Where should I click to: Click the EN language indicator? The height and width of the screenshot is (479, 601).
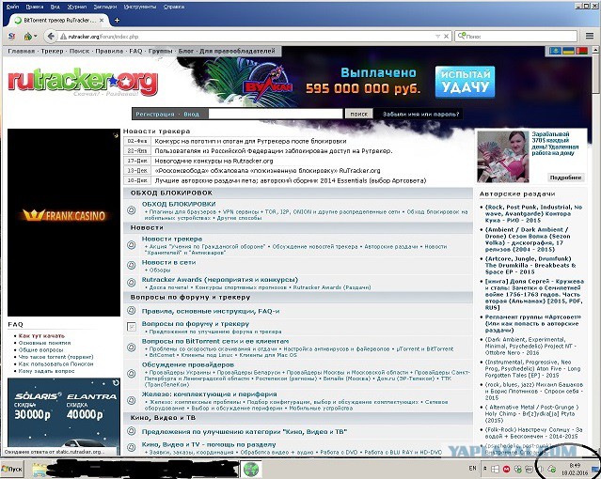click(x=472, y=469)
